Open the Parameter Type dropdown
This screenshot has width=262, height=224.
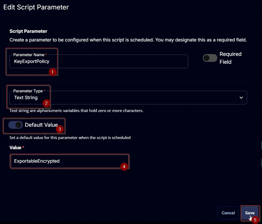128,97
